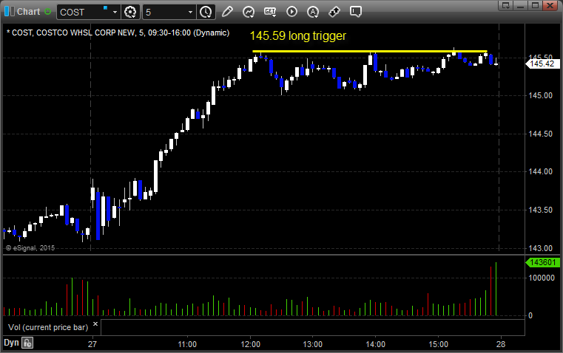Click the 12:00 time axis label
563x353 pixels.
pos(250,344)
